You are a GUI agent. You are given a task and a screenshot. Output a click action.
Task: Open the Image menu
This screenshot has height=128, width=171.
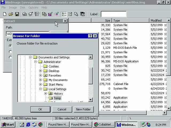13,7
